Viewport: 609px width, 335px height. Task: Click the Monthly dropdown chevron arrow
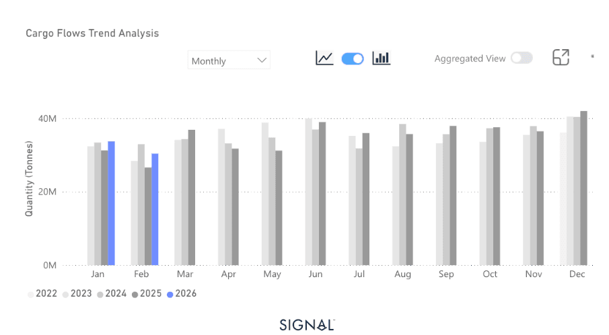262,61
